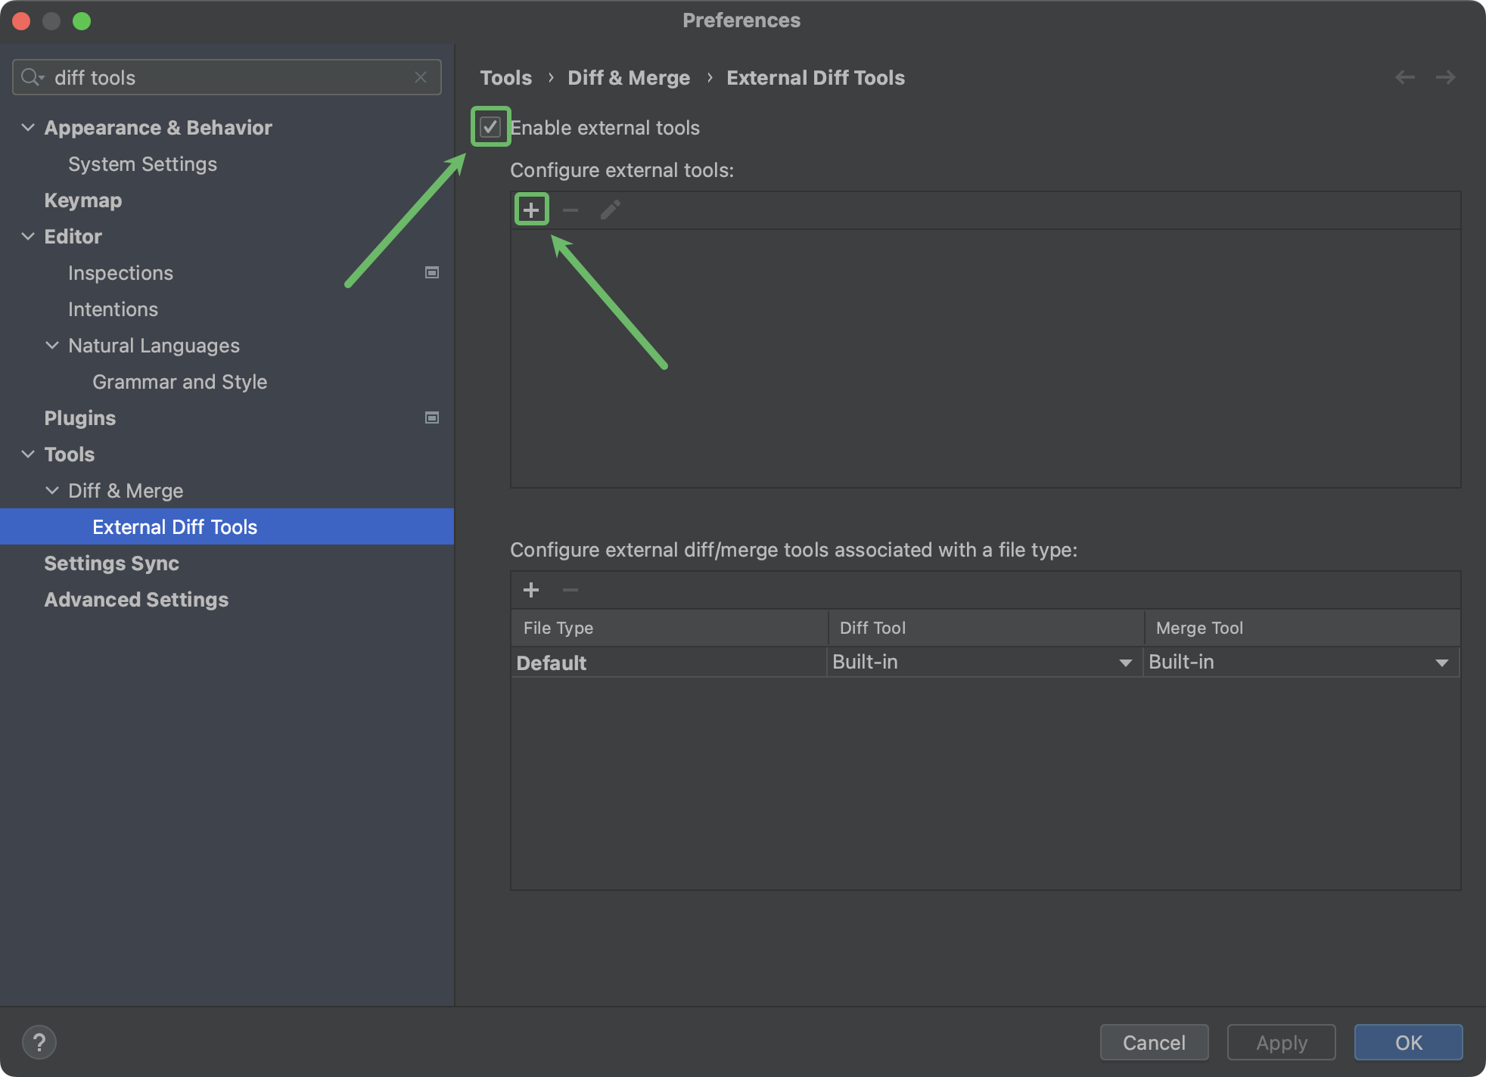Click the search magnifier icon

click(32, 76)
